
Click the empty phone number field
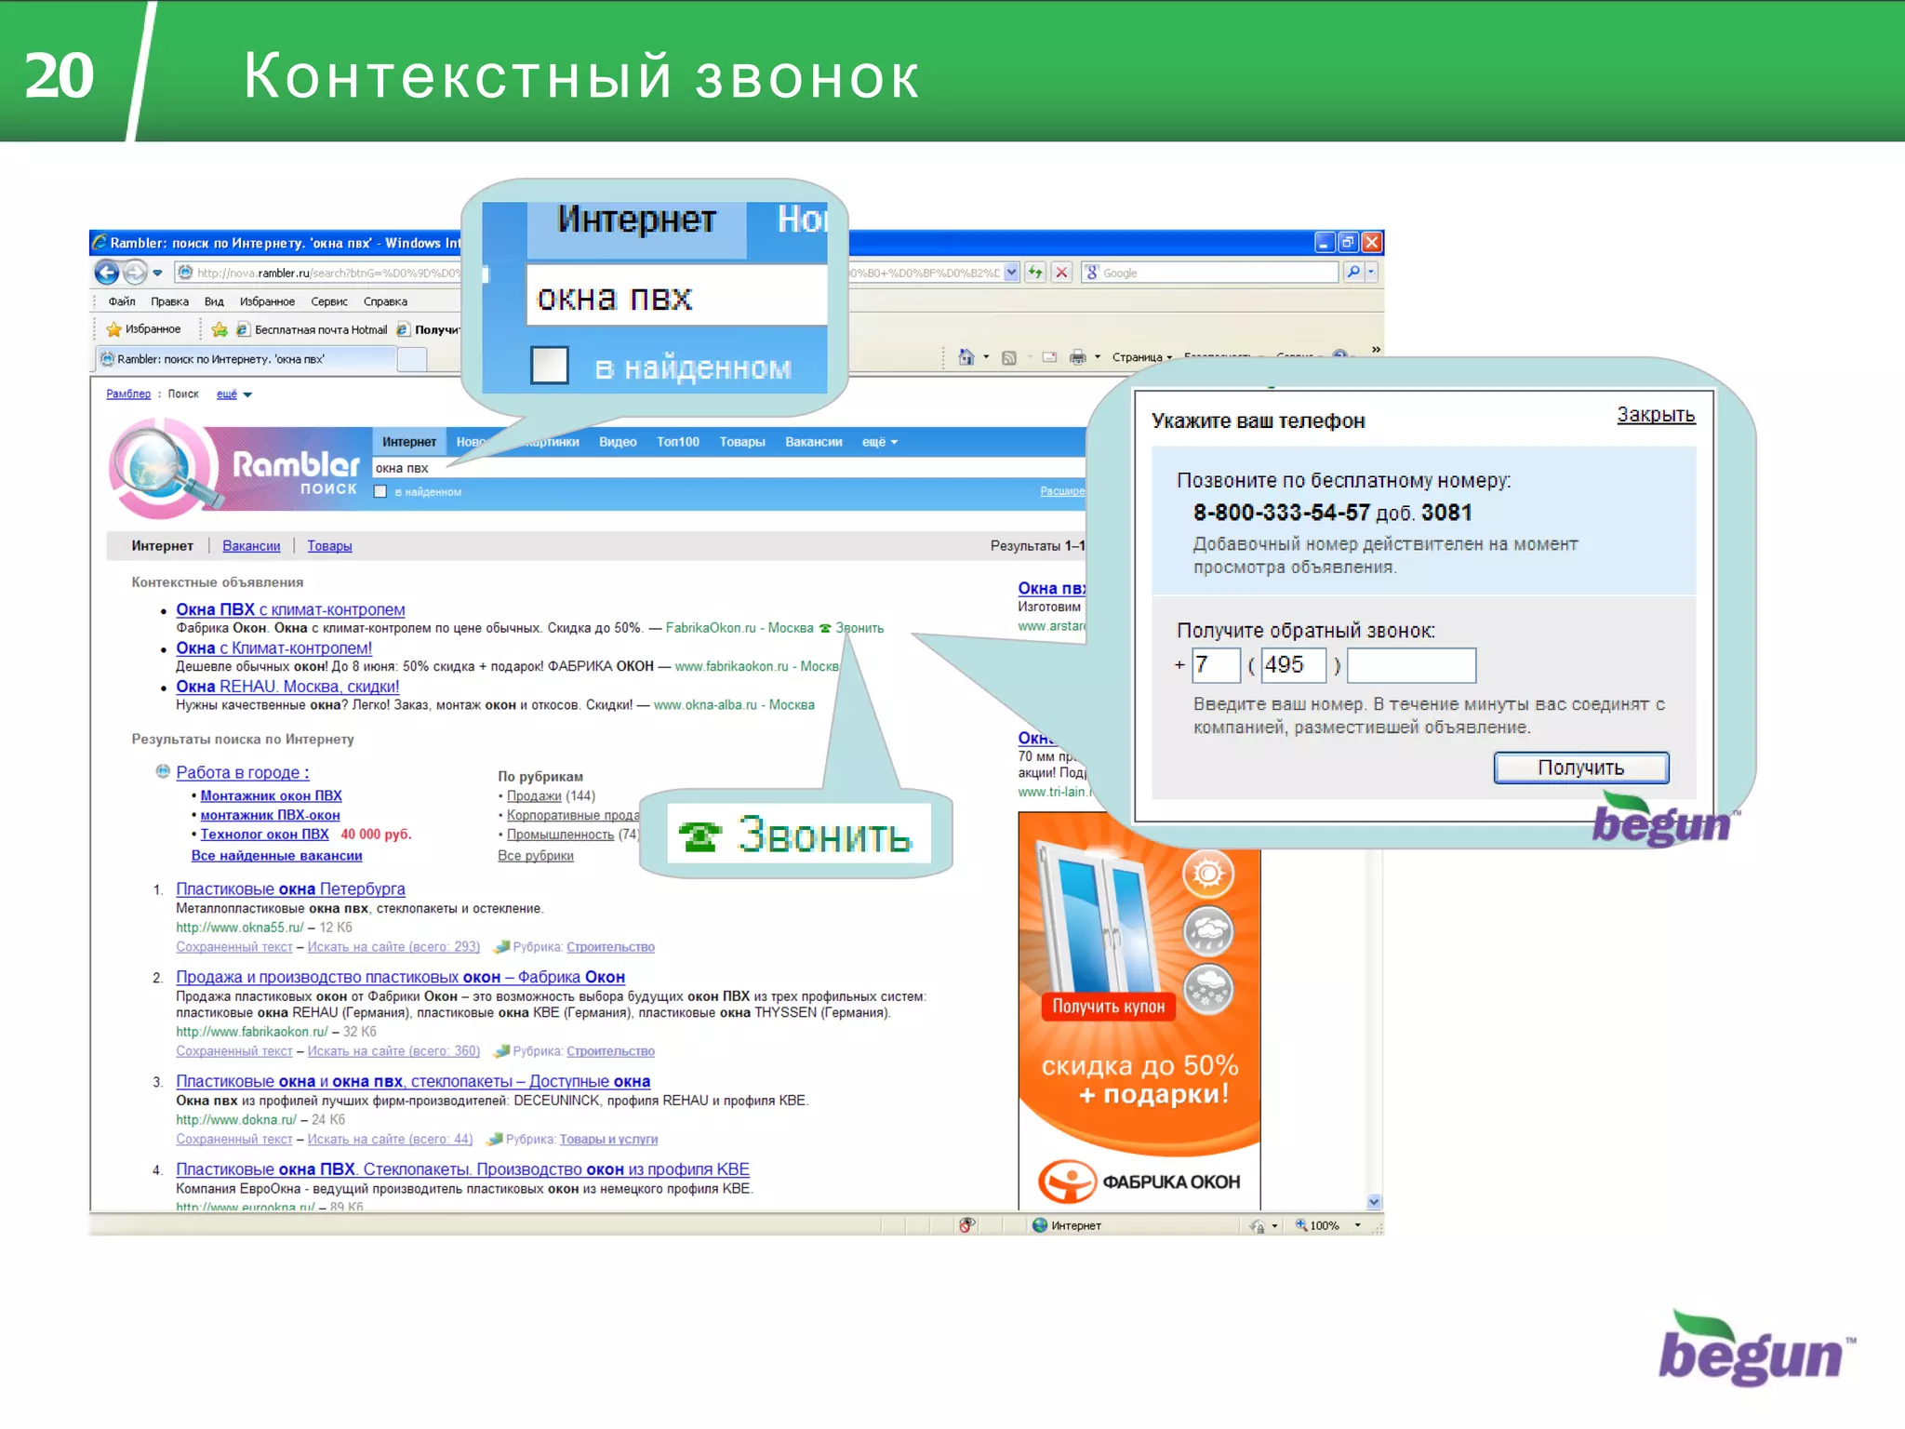[1411, 665]
